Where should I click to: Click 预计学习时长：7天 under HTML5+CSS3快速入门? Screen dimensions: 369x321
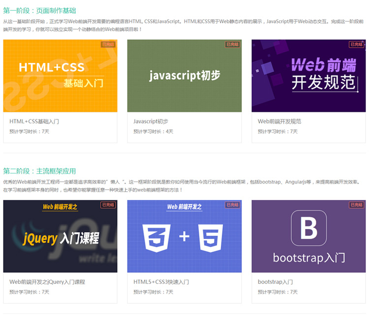pyautogui.click(x=153, y=292)
